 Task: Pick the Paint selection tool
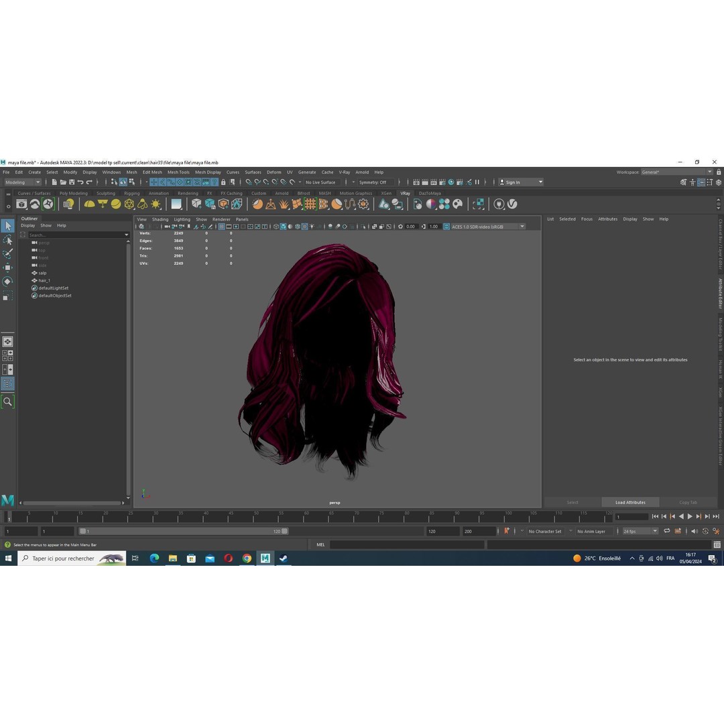[x=8, y=254]
